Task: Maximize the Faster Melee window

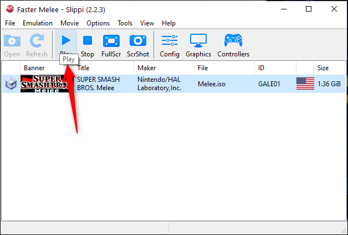Action: [309, 9]
